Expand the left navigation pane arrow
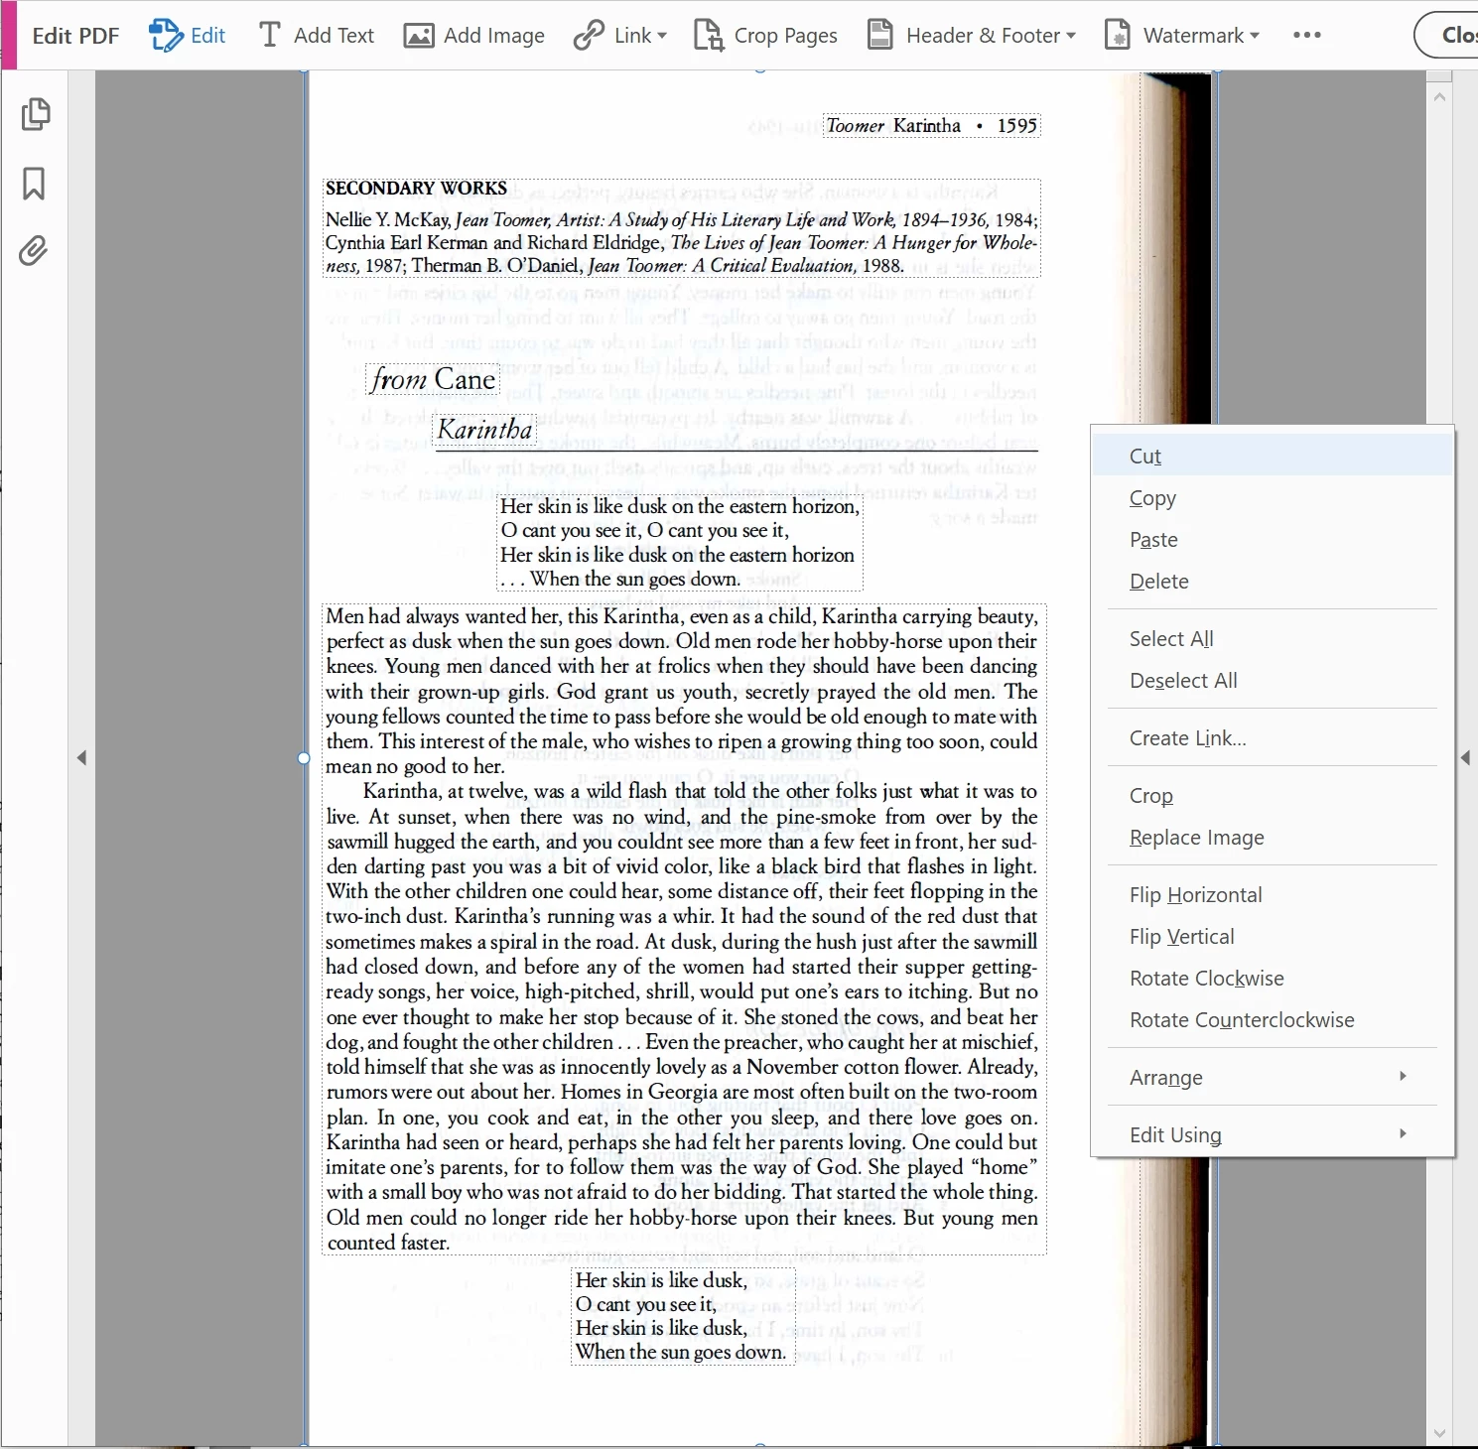Image resolution: width=1478 pixels, height=1449 pixels. point(81,758)
